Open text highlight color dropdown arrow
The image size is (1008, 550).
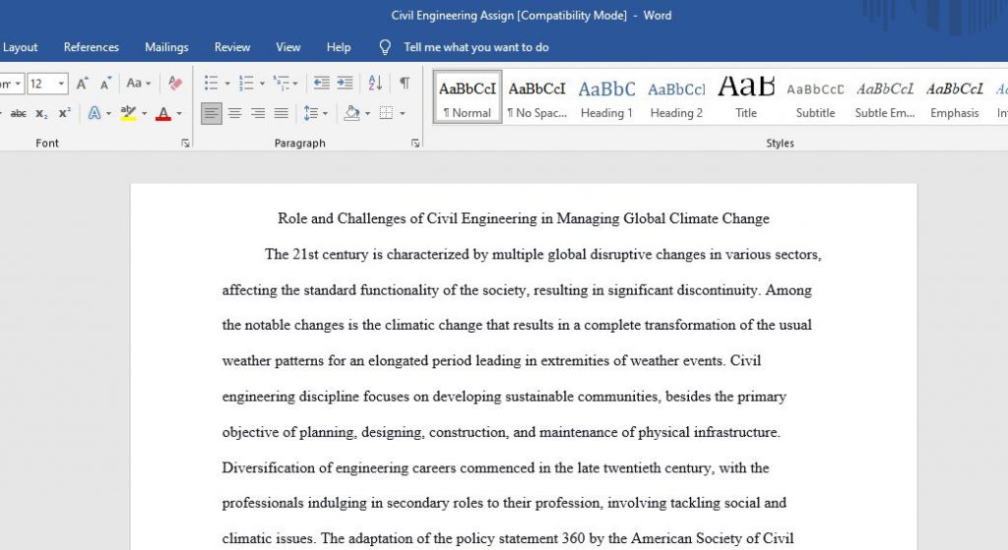(x=144, y=114)
